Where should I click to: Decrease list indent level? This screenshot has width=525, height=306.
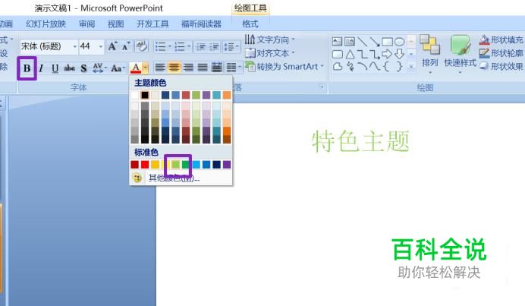(200, 46)
